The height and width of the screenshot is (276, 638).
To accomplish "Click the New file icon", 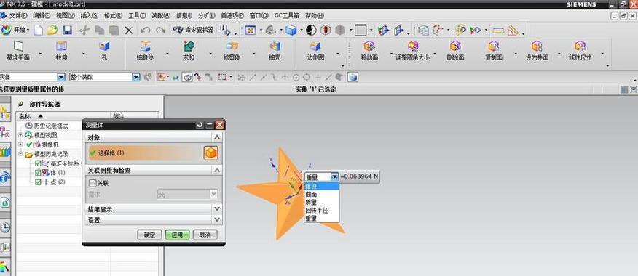I will pos(39,30).
